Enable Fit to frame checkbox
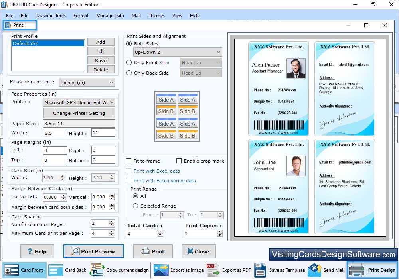Image resolution: width=399 pixels, height=279 pixels. 129,161
